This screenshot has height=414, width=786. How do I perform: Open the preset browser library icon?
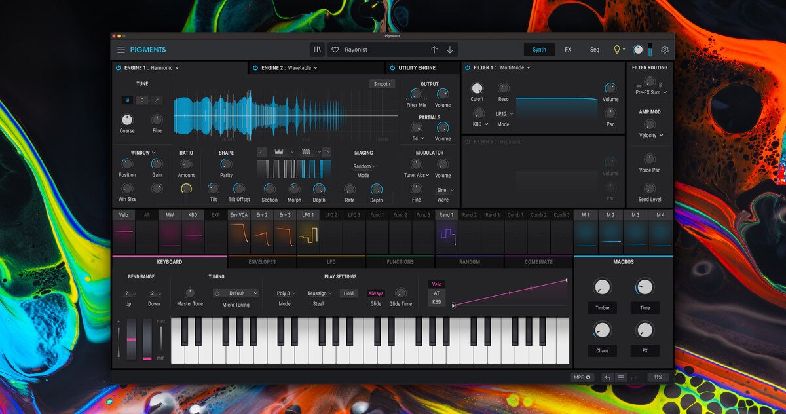[318, 50]
